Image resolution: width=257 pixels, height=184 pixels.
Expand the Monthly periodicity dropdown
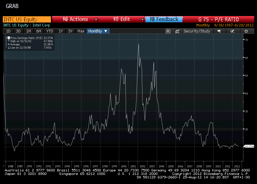pos(98,31)
